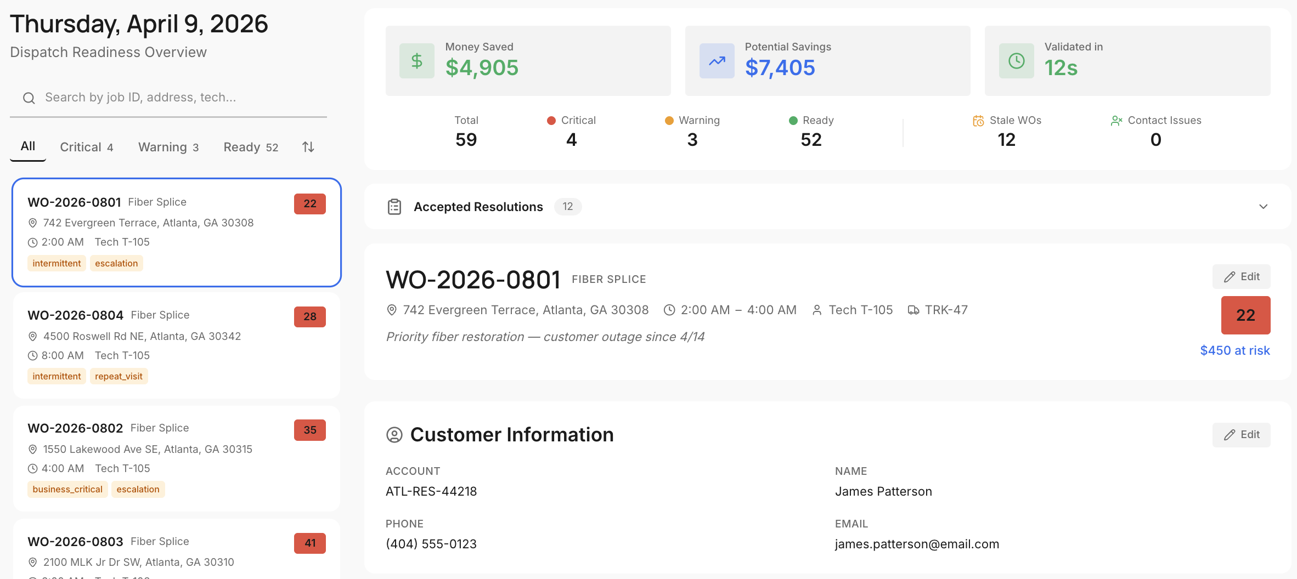Click the escalation tag on WO-2026-0802
This screenshot has width=1297, height=579.
point(138,490)
